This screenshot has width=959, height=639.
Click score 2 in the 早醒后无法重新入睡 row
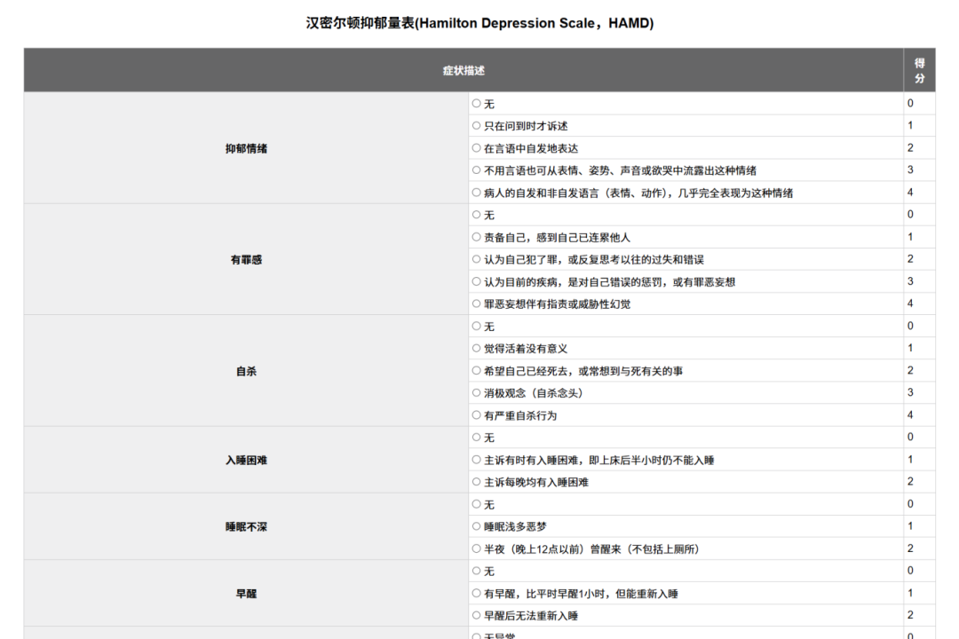coord(910,614)
